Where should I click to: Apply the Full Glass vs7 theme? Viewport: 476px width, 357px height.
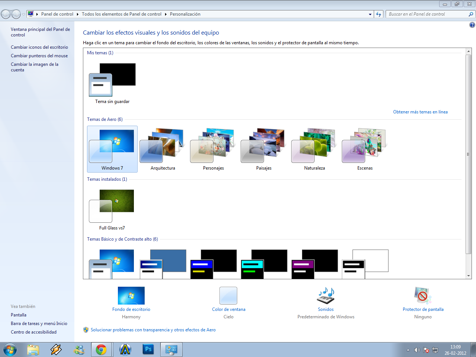[112, 209]
